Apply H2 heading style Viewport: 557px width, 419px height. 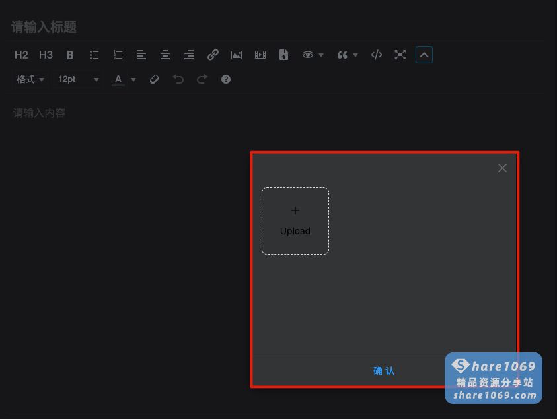pos(21,55)
